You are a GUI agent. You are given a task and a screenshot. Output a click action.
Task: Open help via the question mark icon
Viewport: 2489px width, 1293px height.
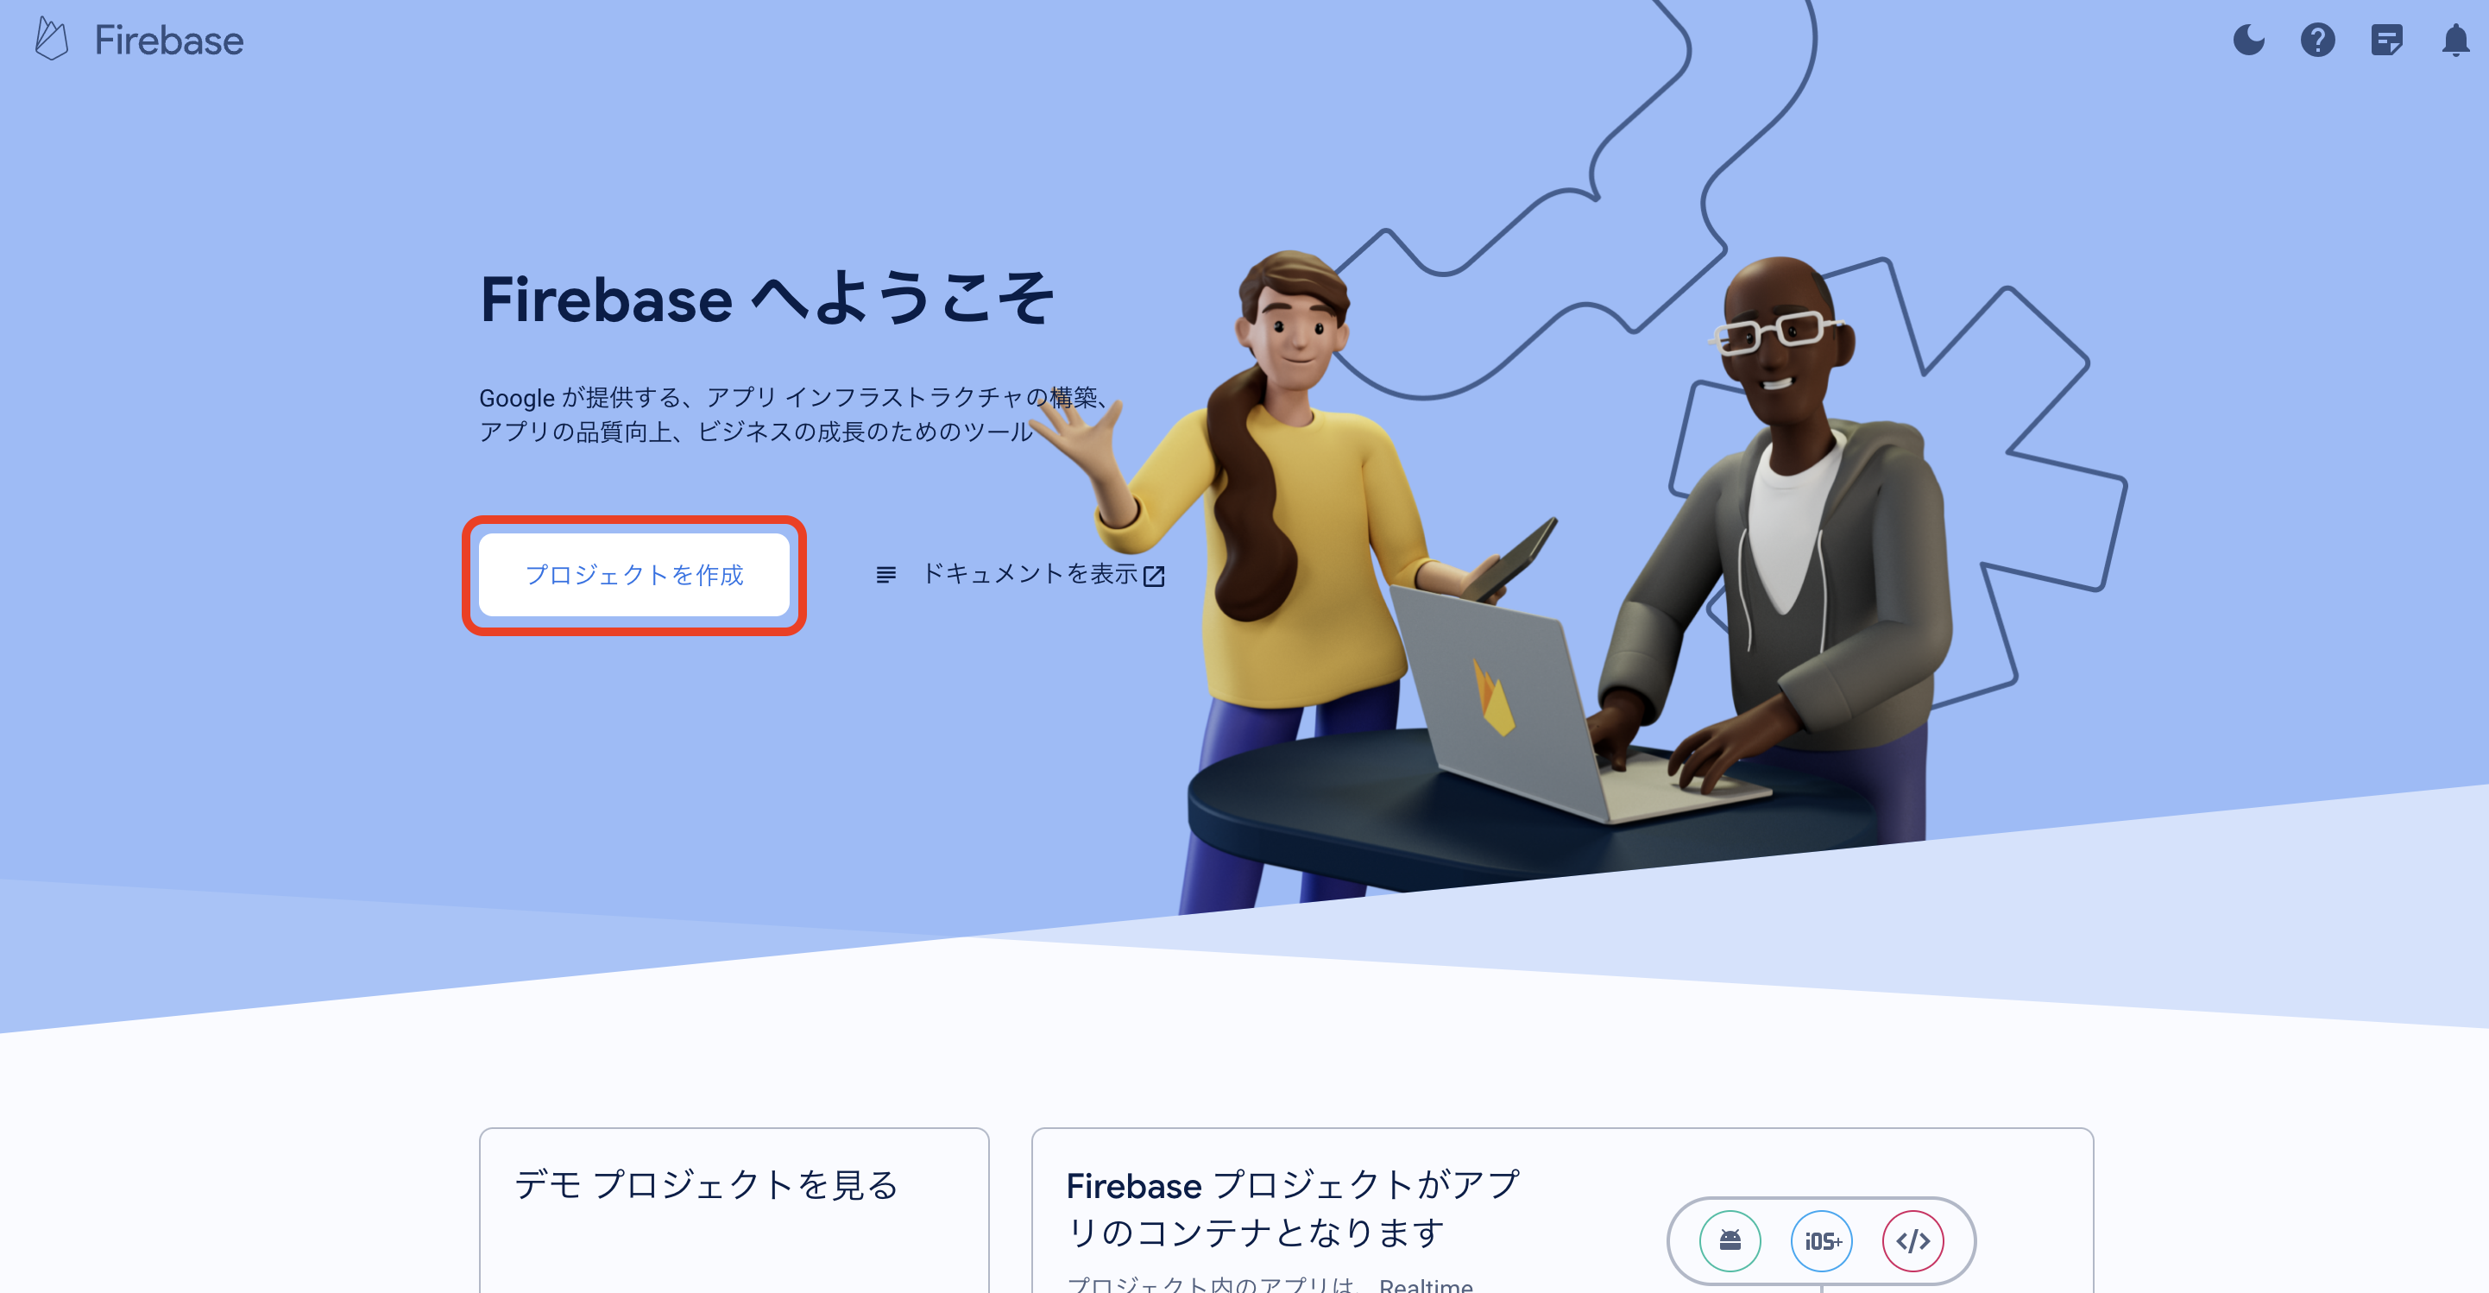coord(2317,40)
